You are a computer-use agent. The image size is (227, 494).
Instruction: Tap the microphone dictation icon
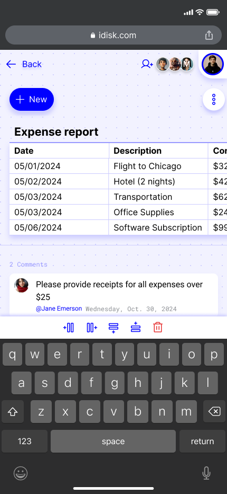tap(206, 473)
